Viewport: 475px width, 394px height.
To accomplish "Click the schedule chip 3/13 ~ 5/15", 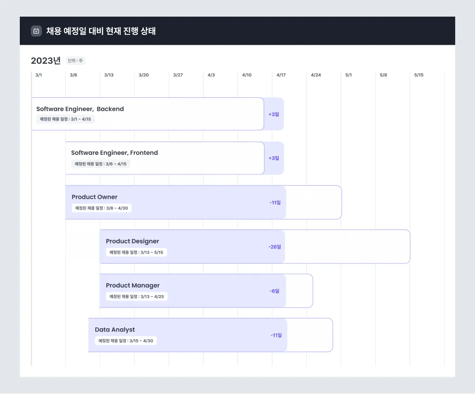I will (x=136, y=252).
